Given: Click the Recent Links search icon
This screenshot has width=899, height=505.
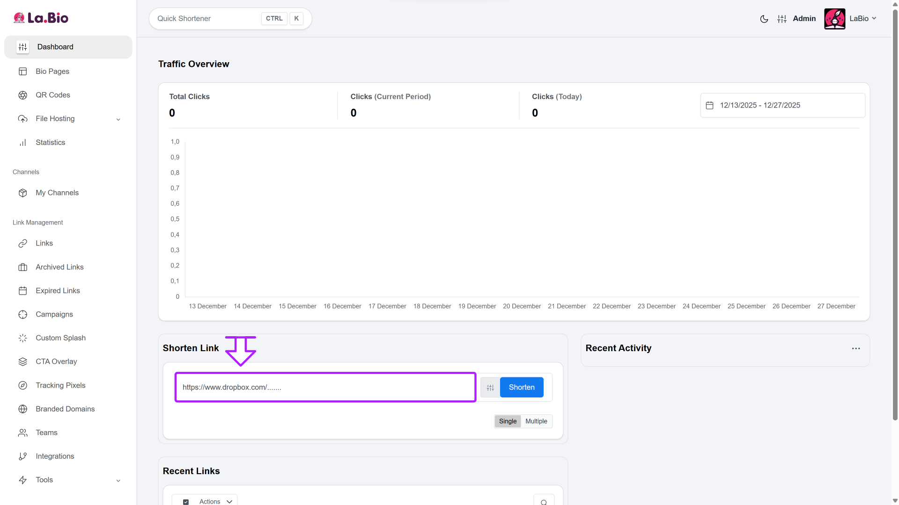Looking at the screenshot, I should 544,502.
